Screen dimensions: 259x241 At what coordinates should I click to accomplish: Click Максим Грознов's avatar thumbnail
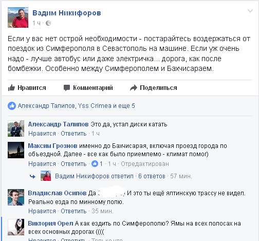coord(16,150)
